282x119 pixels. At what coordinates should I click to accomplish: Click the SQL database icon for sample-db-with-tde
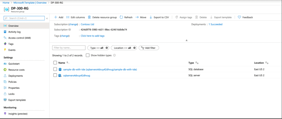(x=60, y=69)
